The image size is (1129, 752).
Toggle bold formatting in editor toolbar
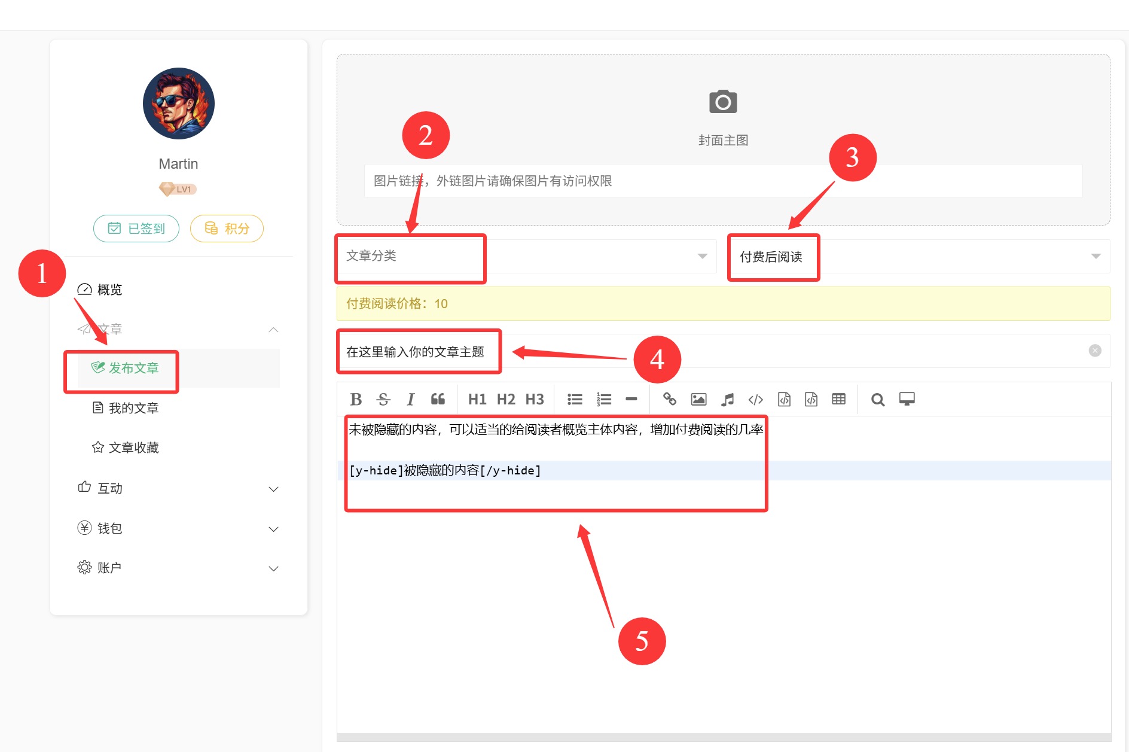pyautogui.click(x=356, y=399)
